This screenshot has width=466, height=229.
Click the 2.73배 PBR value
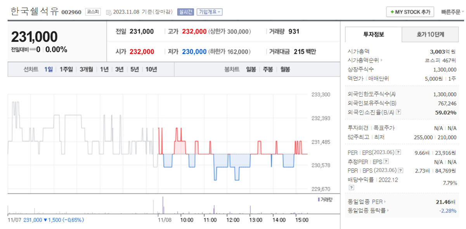tap(423, 170)
